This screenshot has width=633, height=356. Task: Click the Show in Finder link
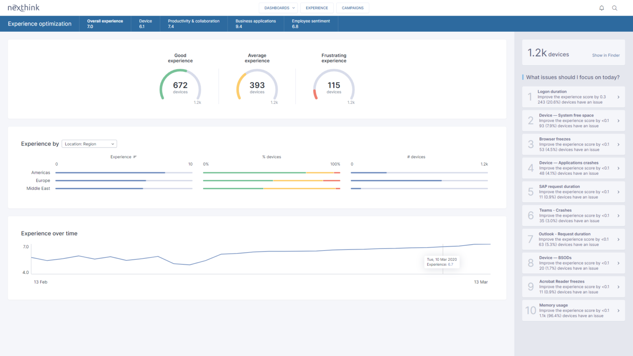(x=606, y=55)
